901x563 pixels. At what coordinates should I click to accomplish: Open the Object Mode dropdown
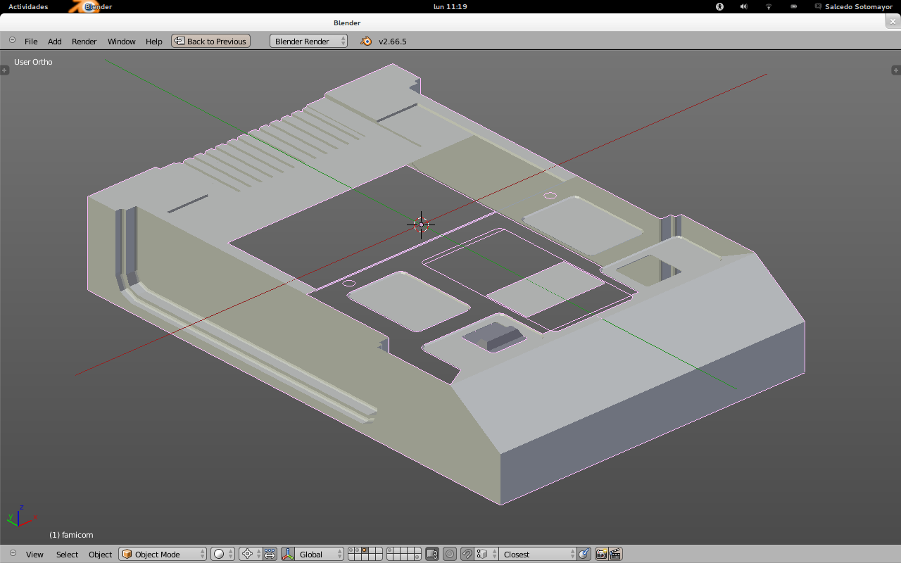(x=163, y=554)
